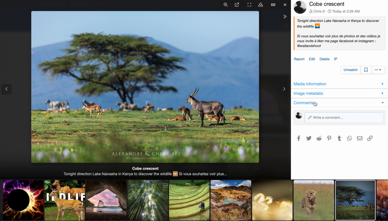388x221 pixels.
Task: Copy link using chain icon
Action: [370, 138]
